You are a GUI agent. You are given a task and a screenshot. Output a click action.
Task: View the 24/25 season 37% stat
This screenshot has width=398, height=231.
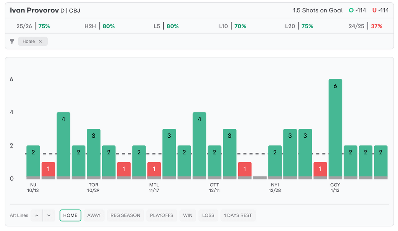(x=365, y=26)
